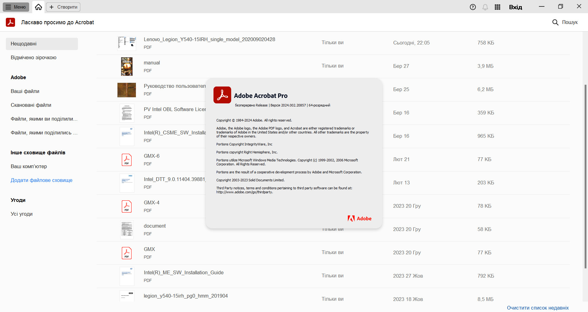Select Нещодавні in the sidebar
Screen dimensions: 588x312
click(x=42, y=44)
